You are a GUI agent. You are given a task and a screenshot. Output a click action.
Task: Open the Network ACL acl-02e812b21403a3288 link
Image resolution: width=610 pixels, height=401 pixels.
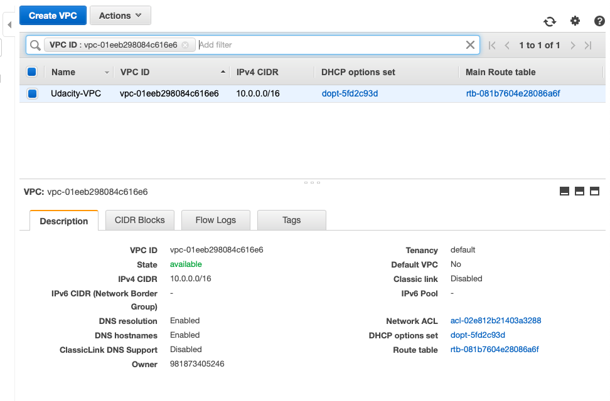coord(496,320)
